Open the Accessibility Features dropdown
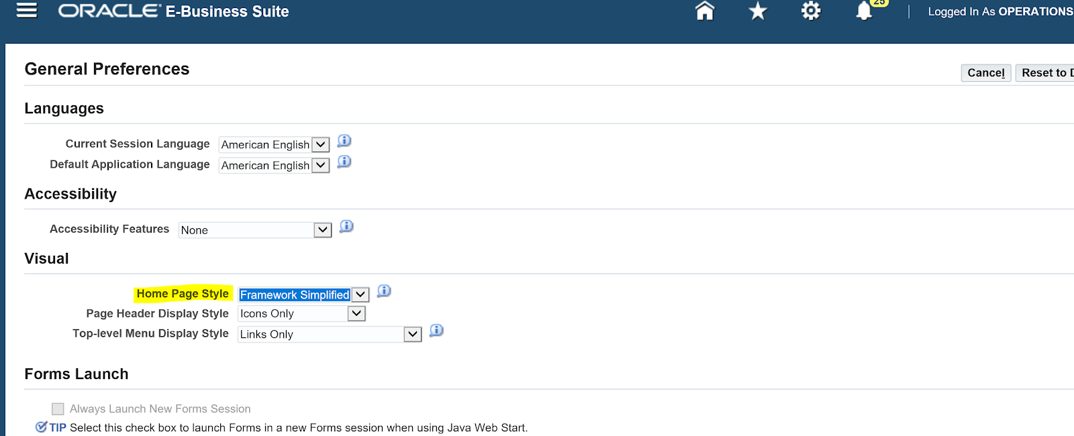 [x=322, y=230]
